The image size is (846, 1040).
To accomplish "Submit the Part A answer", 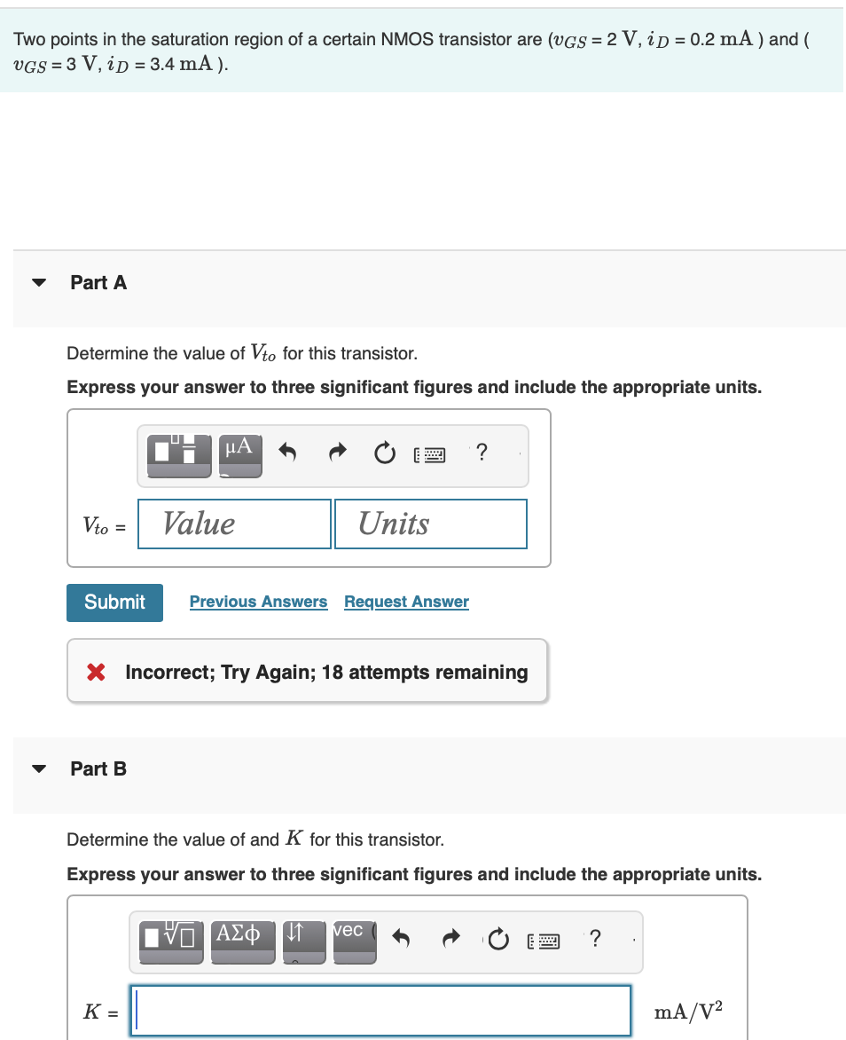I will [114, 603].
